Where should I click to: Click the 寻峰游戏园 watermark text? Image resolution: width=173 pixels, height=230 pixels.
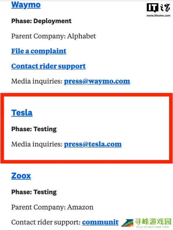pos(153,222)
